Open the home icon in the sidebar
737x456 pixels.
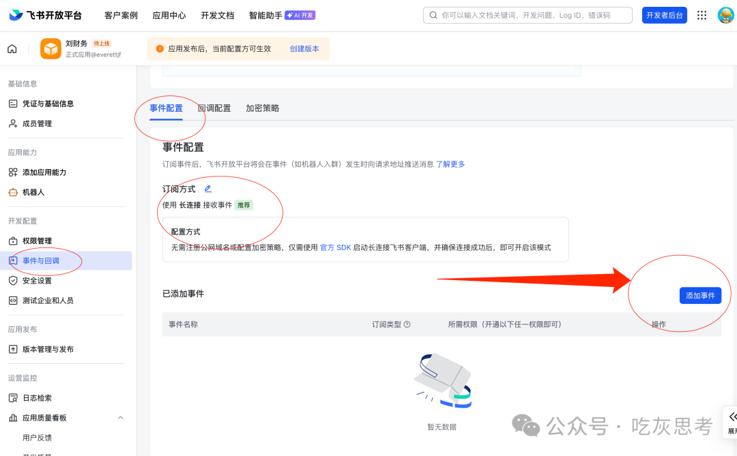[x=12, y=48]
